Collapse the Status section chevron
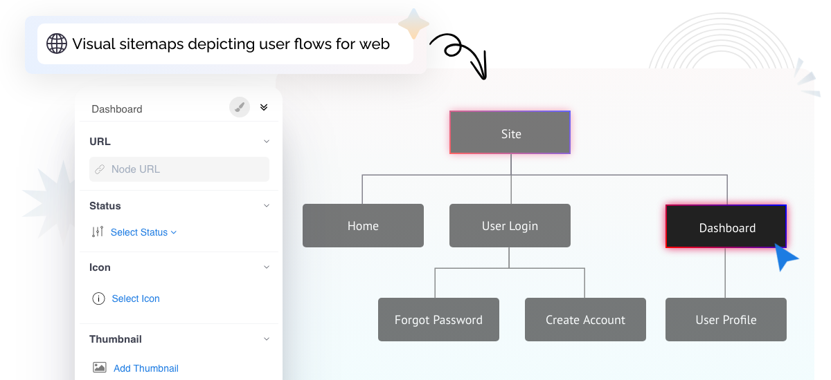Screen dimensions: 831x380 click(x=267, y=206)
